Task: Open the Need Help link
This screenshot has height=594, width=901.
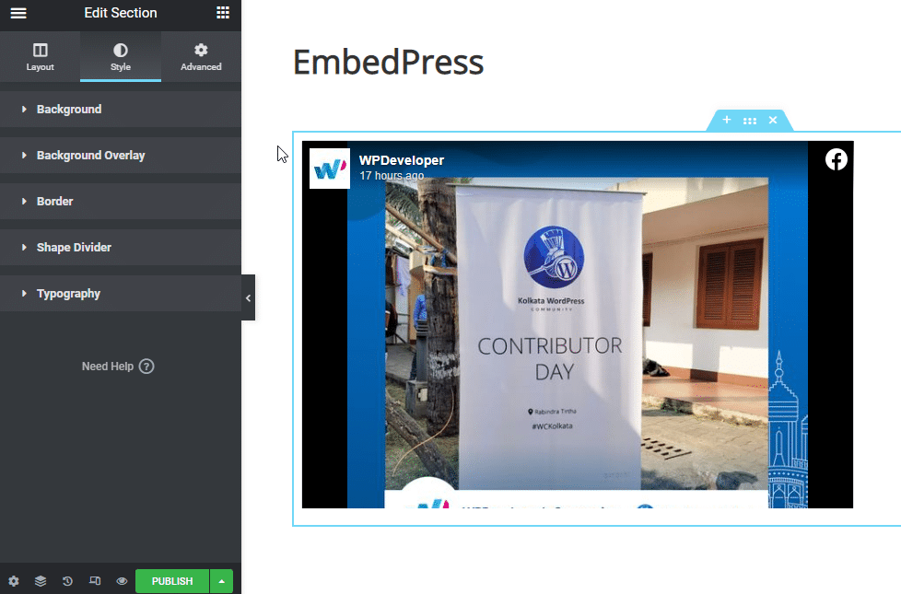Action: (118, 367)
